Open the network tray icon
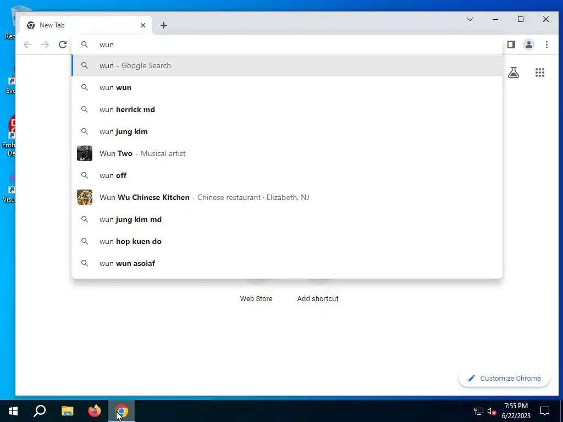The image size is (563, 422). pos(479,411)
